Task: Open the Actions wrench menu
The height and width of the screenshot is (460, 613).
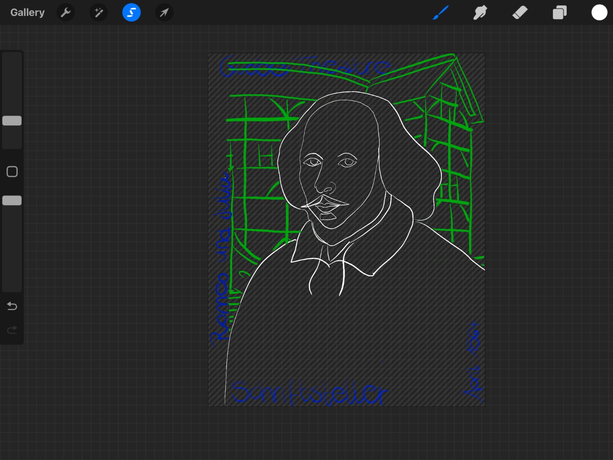Action: [x=66, y=13]
